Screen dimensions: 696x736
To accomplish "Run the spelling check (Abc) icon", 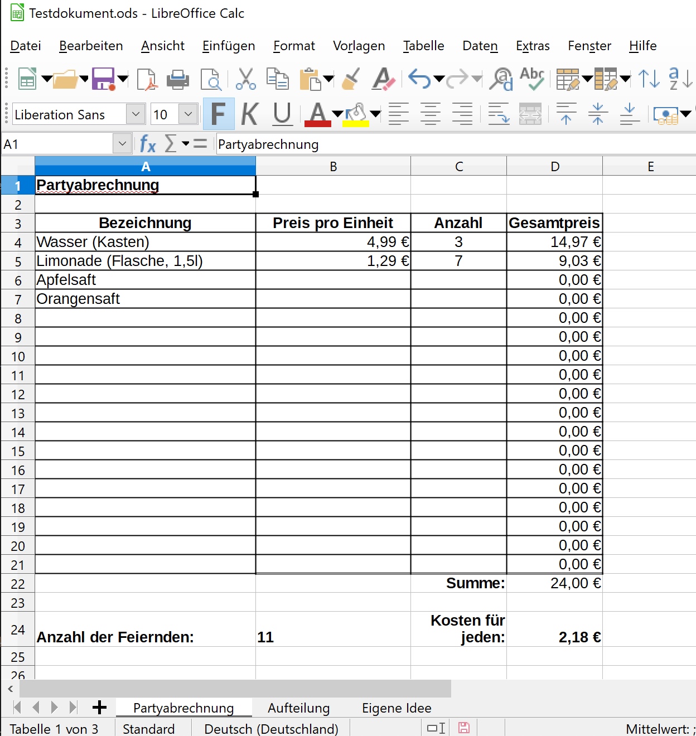I will point(532,79).
